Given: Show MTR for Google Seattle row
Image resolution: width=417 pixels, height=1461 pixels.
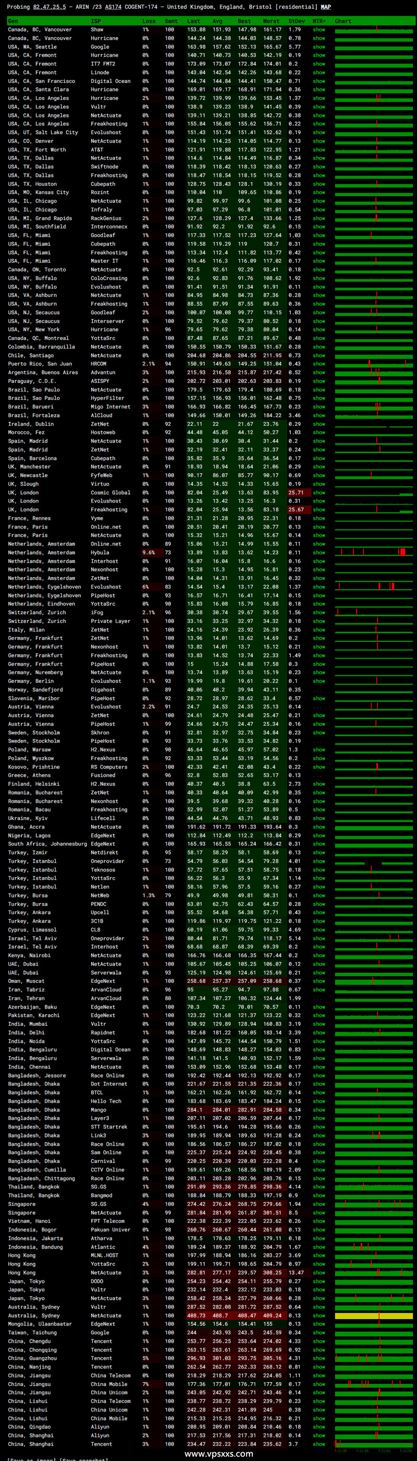Looking at the screenshot, I should tap(319, 47).
